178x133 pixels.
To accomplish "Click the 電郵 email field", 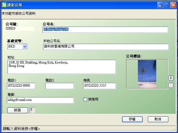I will (40, 100).
